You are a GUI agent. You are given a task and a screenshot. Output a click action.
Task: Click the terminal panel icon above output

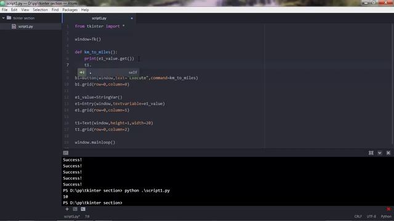pos(66,153)
